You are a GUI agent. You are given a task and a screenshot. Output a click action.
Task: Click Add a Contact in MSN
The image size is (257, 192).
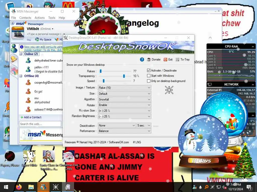[31, 117]
